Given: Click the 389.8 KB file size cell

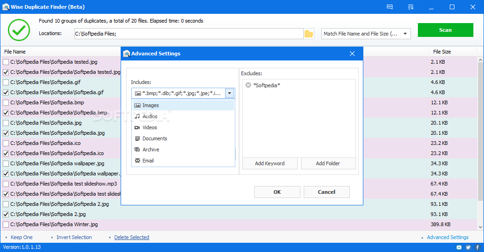Looking at the screenshot, I should click(x=441, y=225).
